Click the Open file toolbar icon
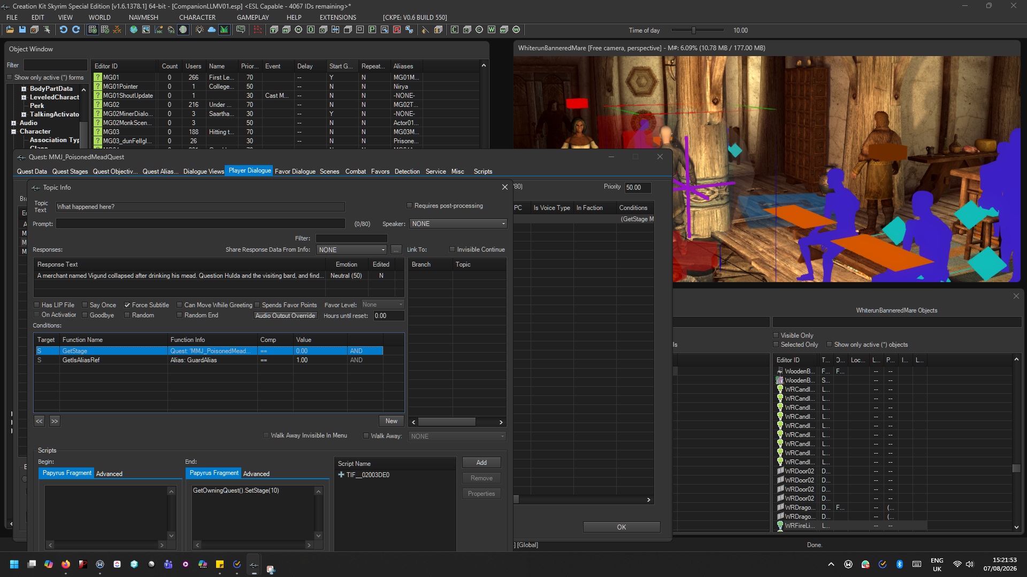This screenshot has height=577, width=1027. point(10,30)
